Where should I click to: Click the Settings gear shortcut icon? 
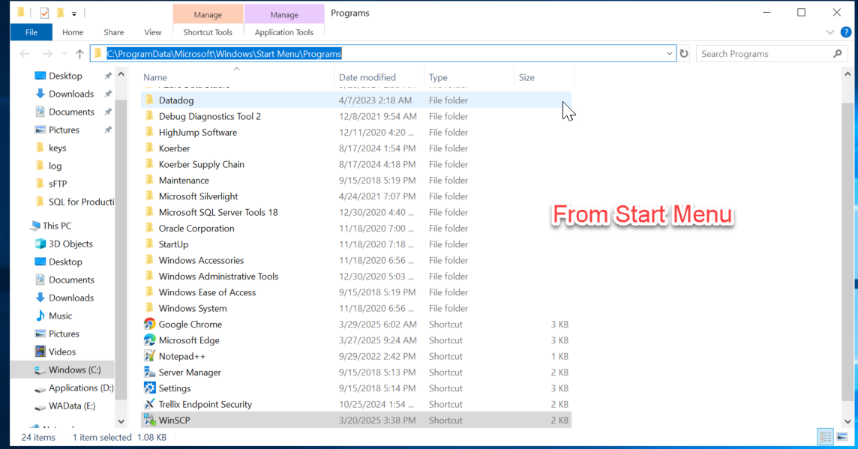(149, 388)
